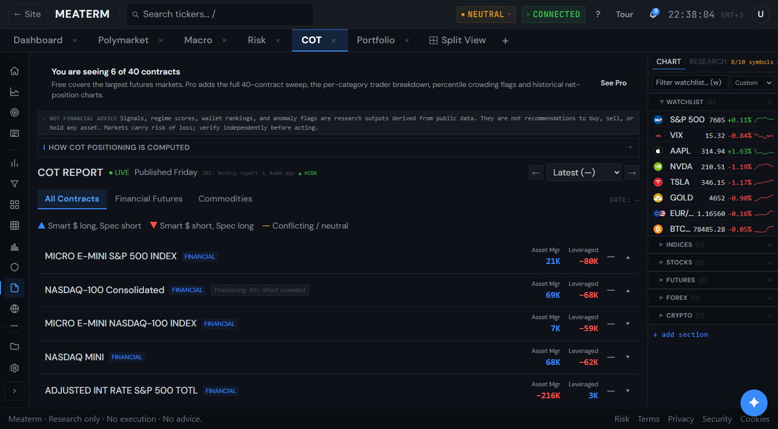
Task: Expand the sidebar with the chevron button
Action: (x=15, y=391)
